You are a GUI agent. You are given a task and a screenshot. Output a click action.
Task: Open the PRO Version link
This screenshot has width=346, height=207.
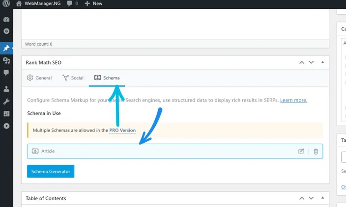tap(122, 130)
